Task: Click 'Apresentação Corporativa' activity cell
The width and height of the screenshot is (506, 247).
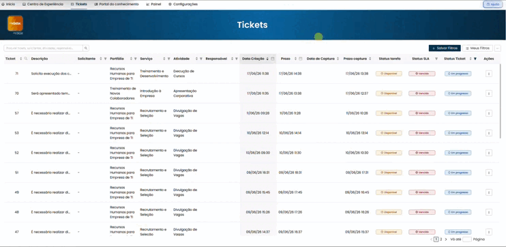Action: coord(185,93)
